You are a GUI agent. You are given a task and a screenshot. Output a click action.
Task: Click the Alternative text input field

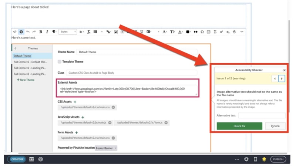point(262,115)
